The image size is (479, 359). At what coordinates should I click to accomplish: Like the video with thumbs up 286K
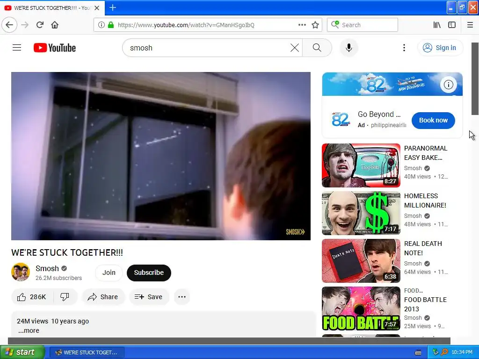click(x=32, y=297)
